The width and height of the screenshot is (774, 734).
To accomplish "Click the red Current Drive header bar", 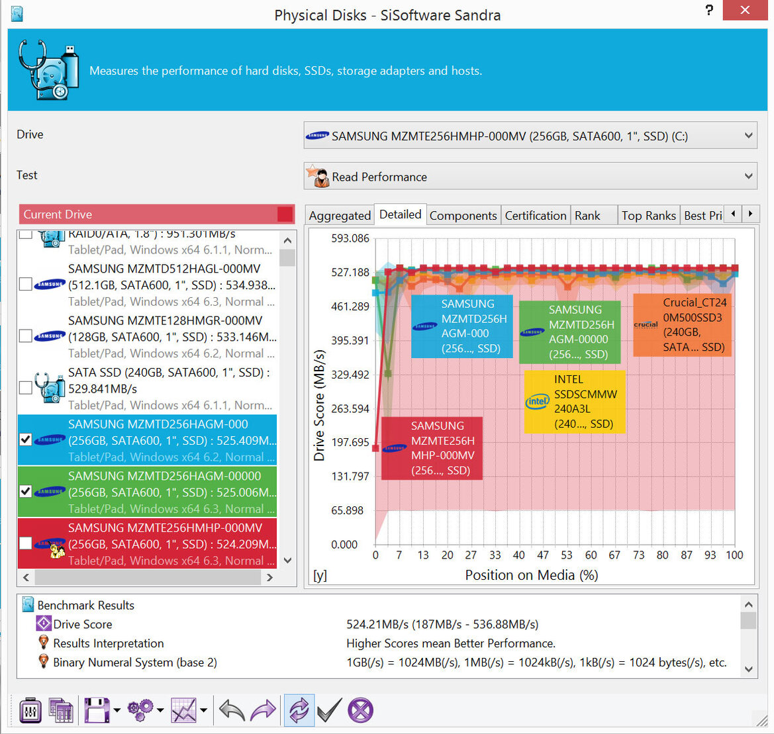I will pos(157,214).
